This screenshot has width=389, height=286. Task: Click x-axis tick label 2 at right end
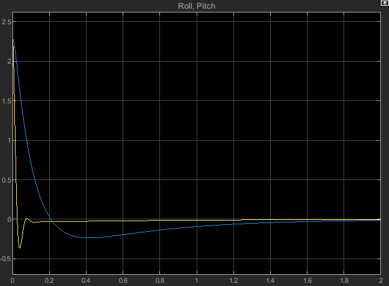(380, 281)
